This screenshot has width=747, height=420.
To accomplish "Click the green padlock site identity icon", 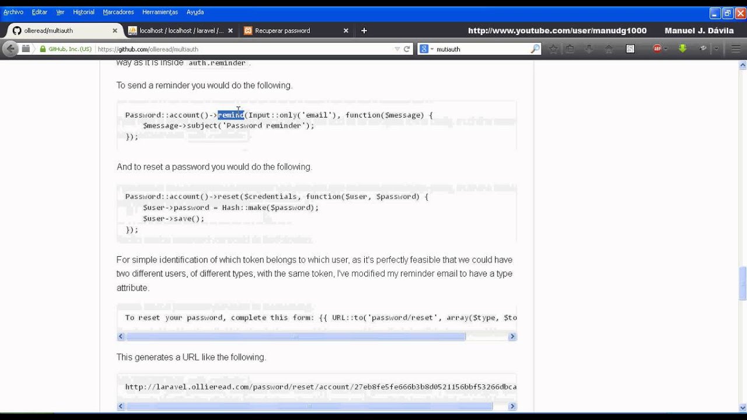I will 43,49.
